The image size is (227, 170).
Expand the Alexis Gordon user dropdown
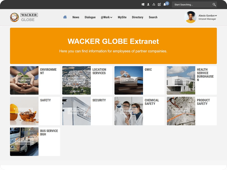coord(208,16)
